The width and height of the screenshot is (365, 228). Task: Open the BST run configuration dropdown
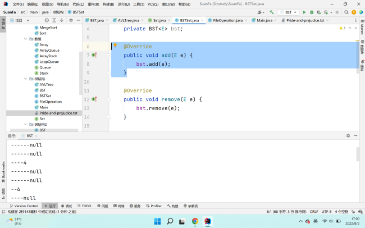tap(288, 12)
